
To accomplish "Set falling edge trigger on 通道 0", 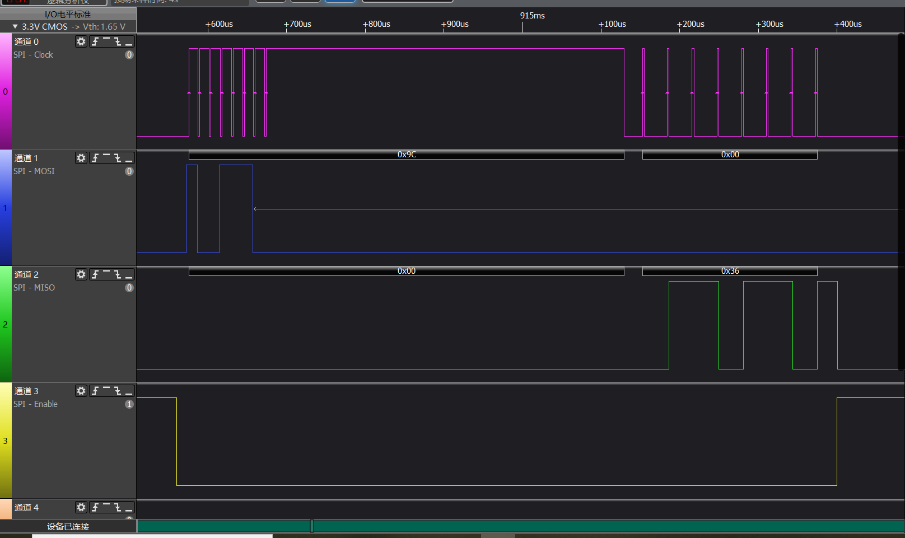I will click(x=118, y=41).
